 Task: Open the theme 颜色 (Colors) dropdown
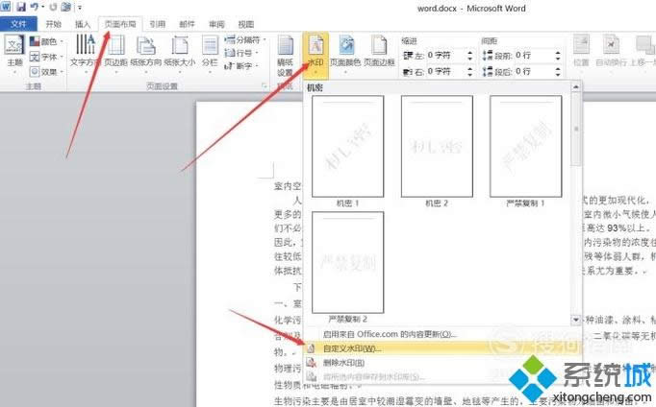point(46,41)
